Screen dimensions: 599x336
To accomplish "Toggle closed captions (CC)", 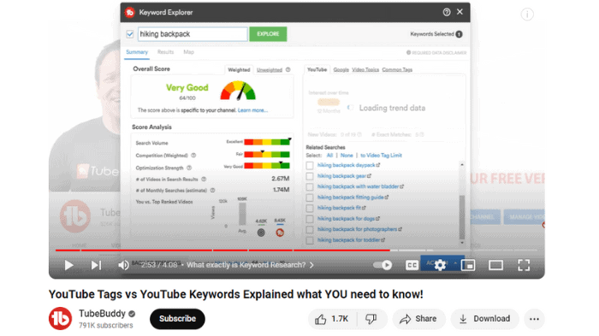I will (412, 265).
